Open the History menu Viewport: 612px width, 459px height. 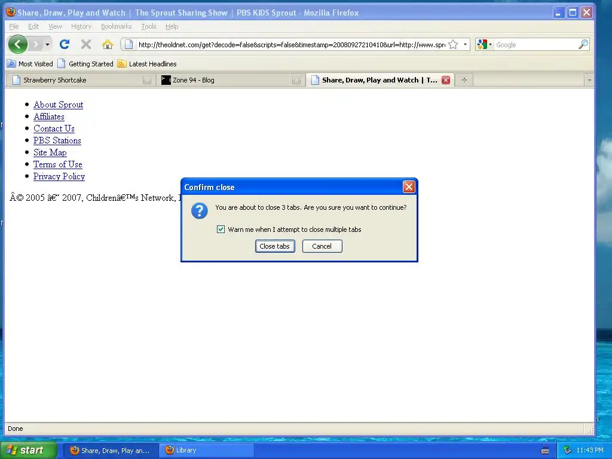coord(81,26)
